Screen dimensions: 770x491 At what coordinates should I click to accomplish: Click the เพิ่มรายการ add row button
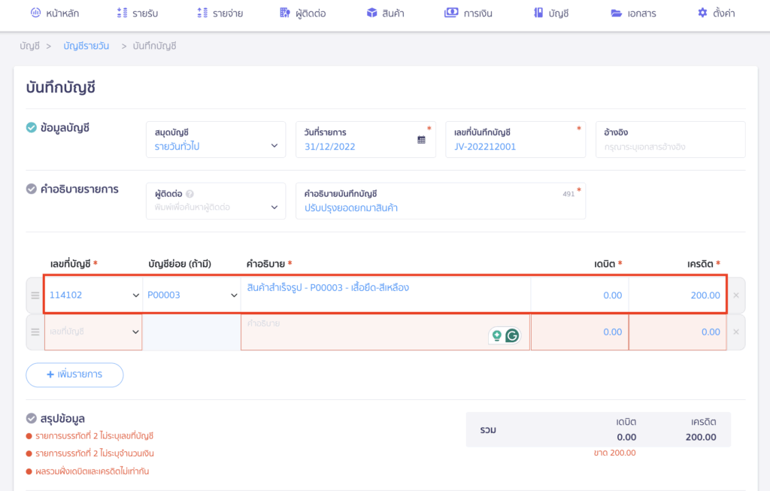(x=74, y=374)
